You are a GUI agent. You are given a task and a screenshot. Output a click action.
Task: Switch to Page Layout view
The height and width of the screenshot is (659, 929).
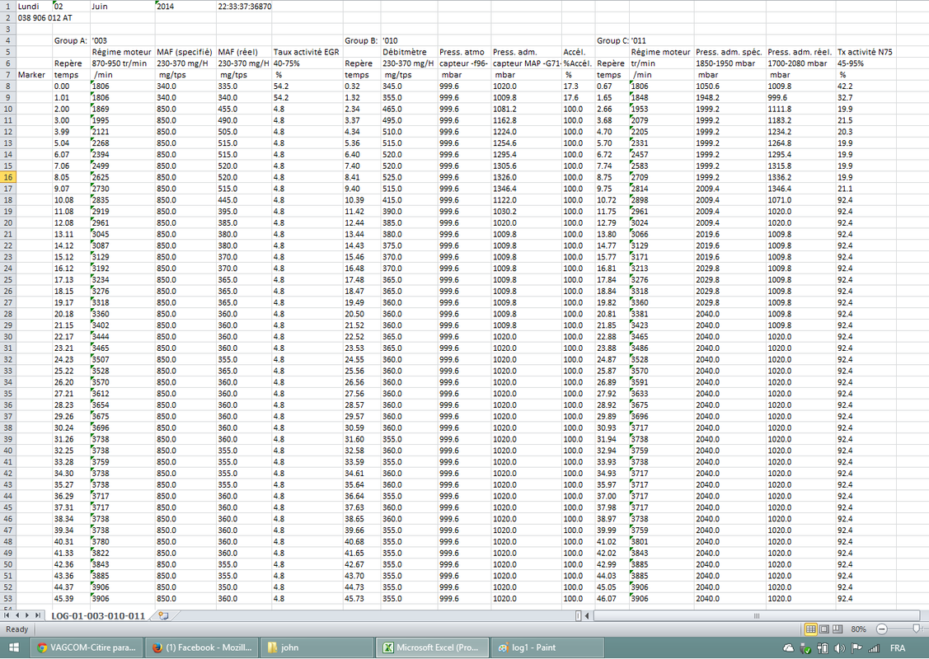(824, 629)
